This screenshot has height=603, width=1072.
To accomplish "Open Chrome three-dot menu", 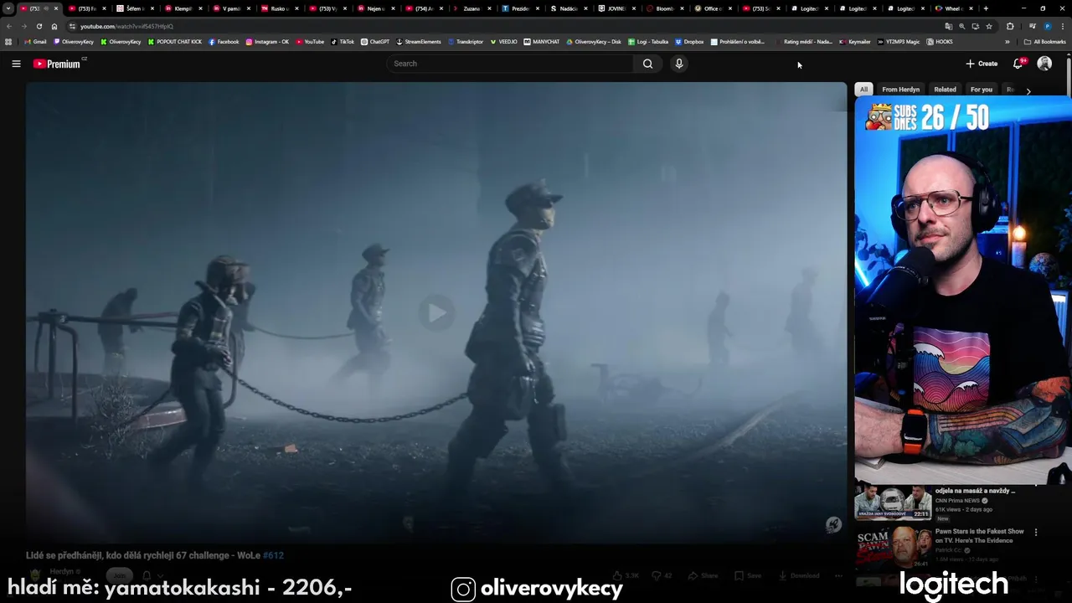I will click(x=1063, y=26).
